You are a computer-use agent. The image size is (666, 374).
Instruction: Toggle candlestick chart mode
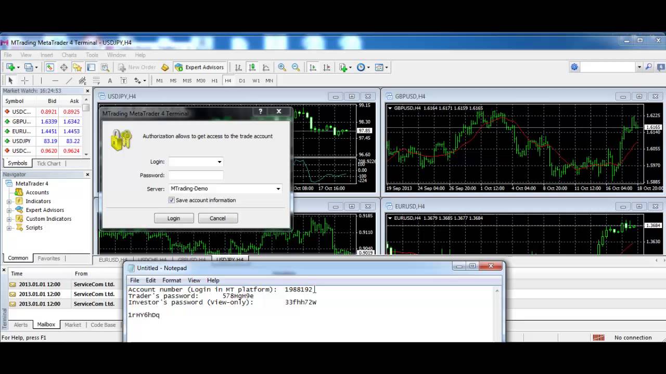pyautogui.click(x=252, y=67)
